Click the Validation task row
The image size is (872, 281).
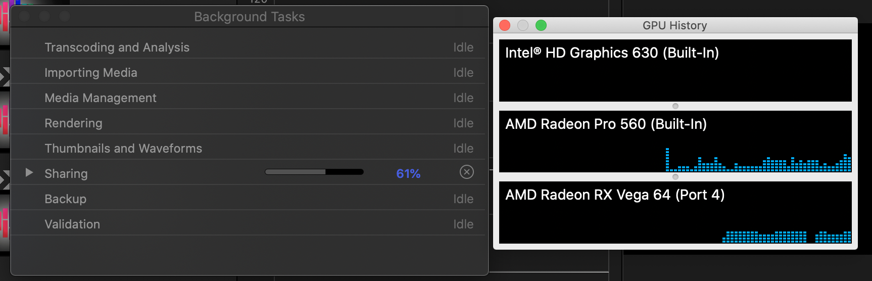[72, 224]
